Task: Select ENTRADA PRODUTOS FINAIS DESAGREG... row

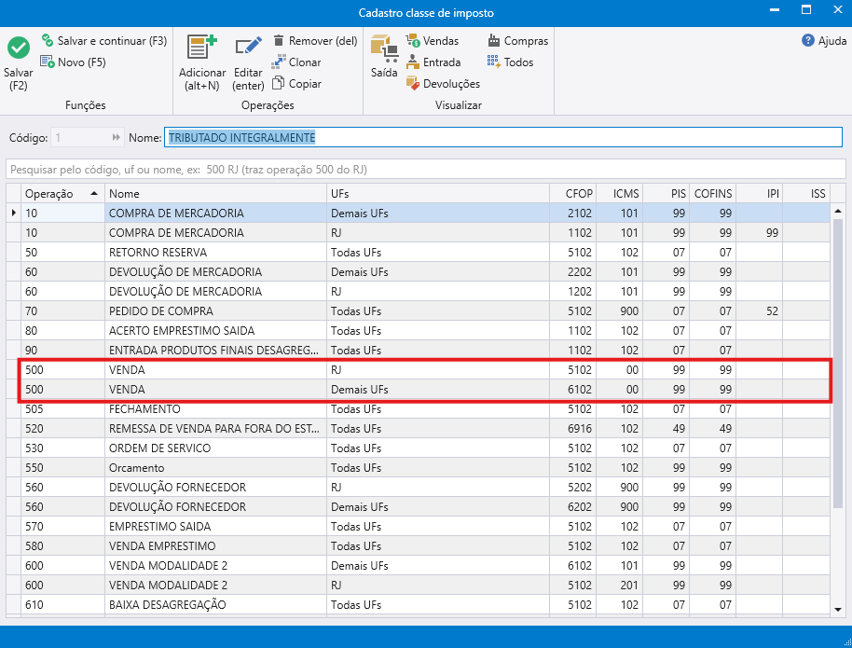Action: click(419, 350)
